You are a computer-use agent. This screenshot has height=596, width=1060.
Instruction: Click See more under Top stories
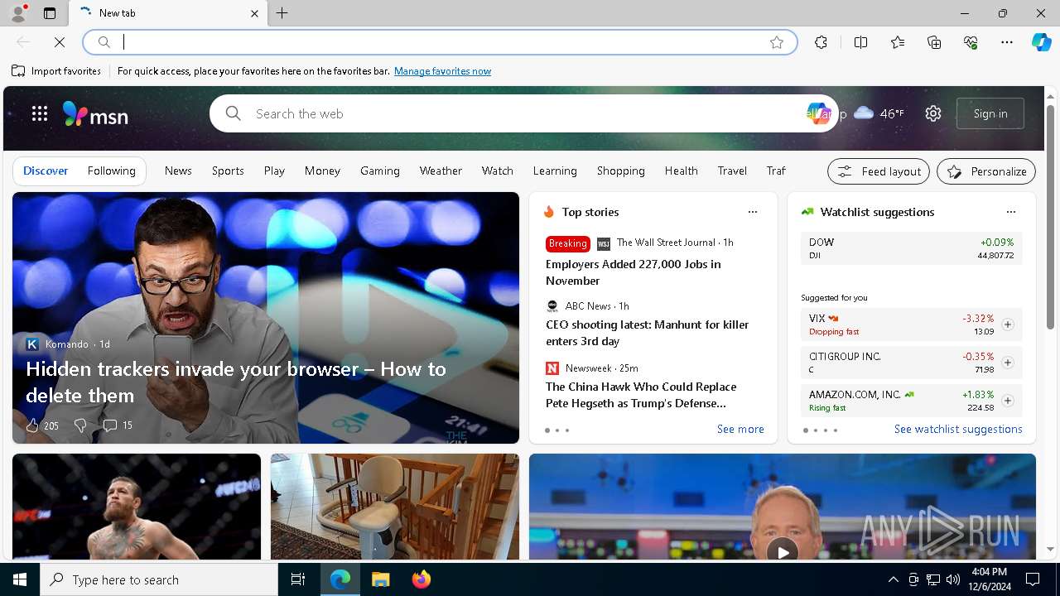click(x=740, y=429)
